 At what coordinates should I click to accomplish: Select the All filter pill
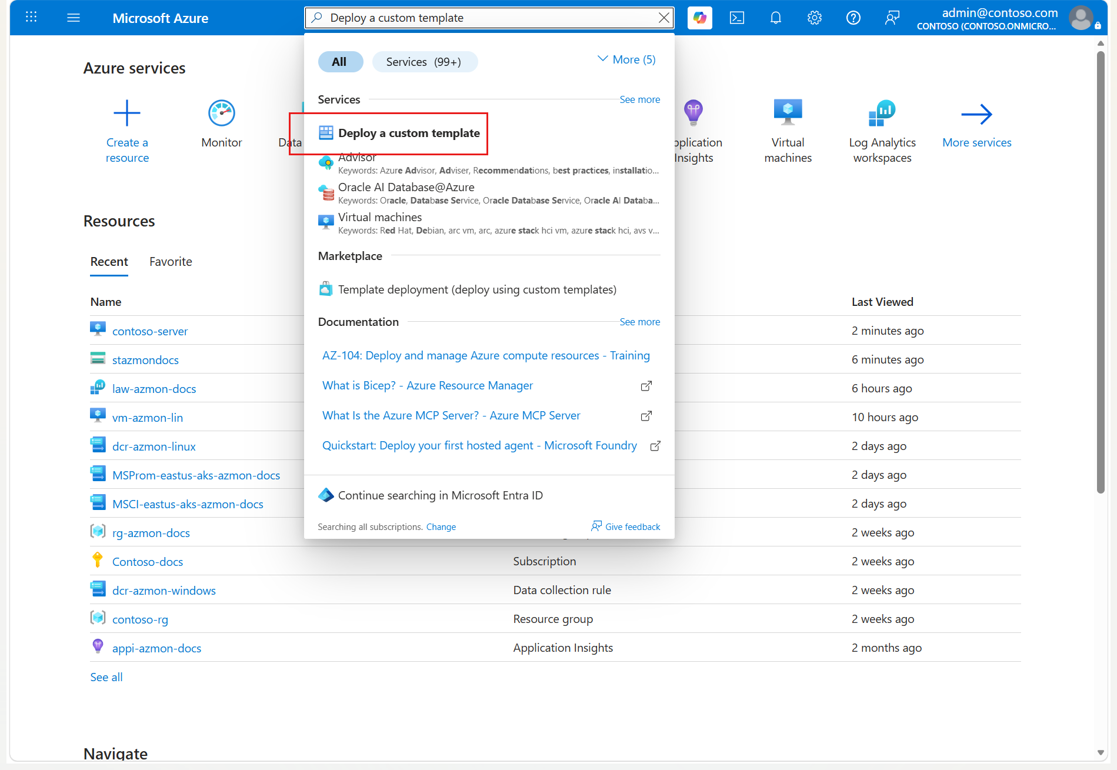click(x=340, y=62)
